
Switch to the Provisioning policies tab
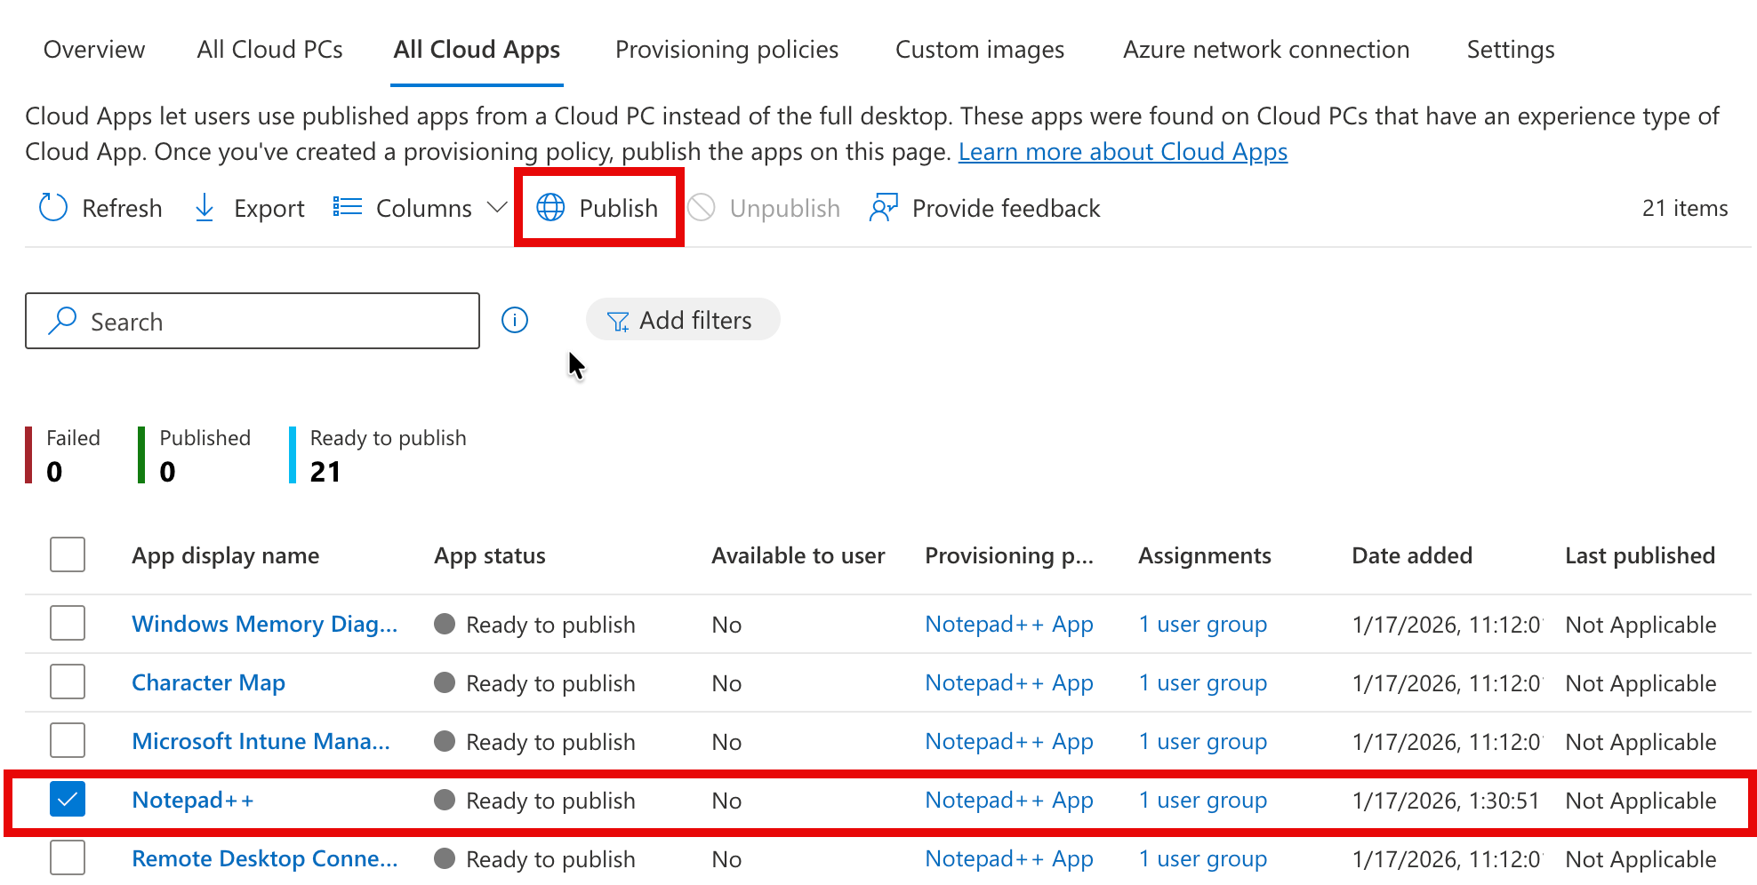pos(726,50)
